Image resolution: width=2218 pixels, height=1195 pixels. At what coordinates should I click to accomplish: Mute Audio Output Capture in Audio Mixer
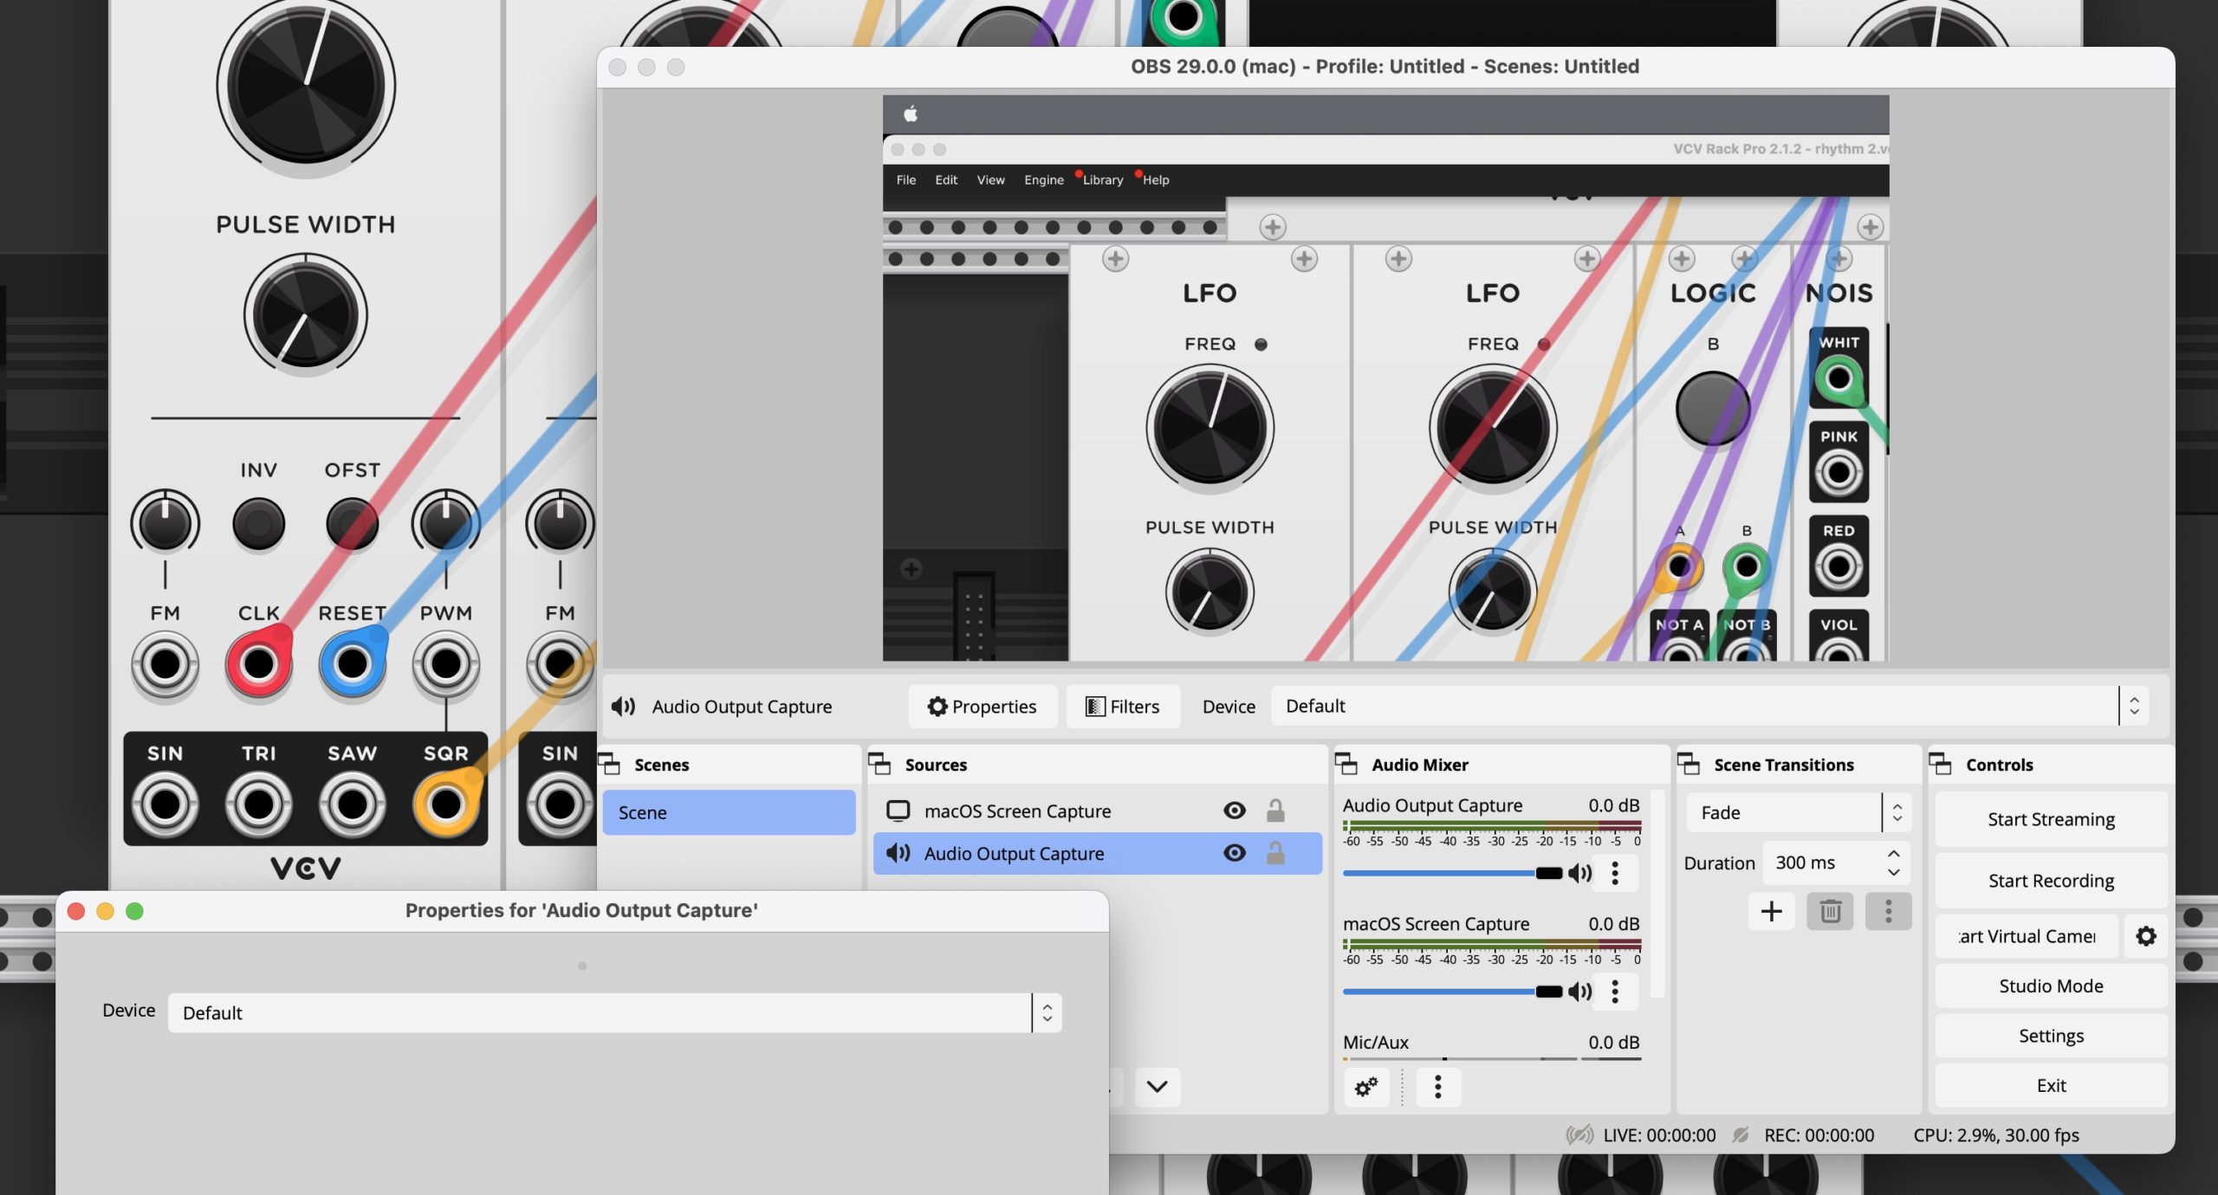(x=1579, y=871)
